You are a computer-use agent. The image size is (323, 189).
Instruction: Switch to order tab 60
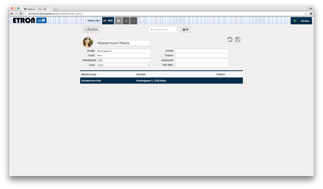tap(118, 21)
